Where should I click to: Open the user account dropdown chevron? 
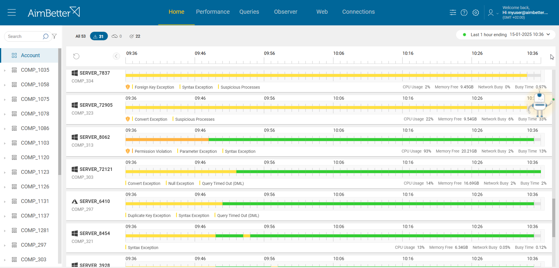coord(498,13)
